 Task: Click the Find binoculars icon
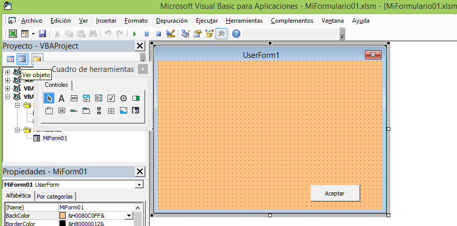click(93, 34)
